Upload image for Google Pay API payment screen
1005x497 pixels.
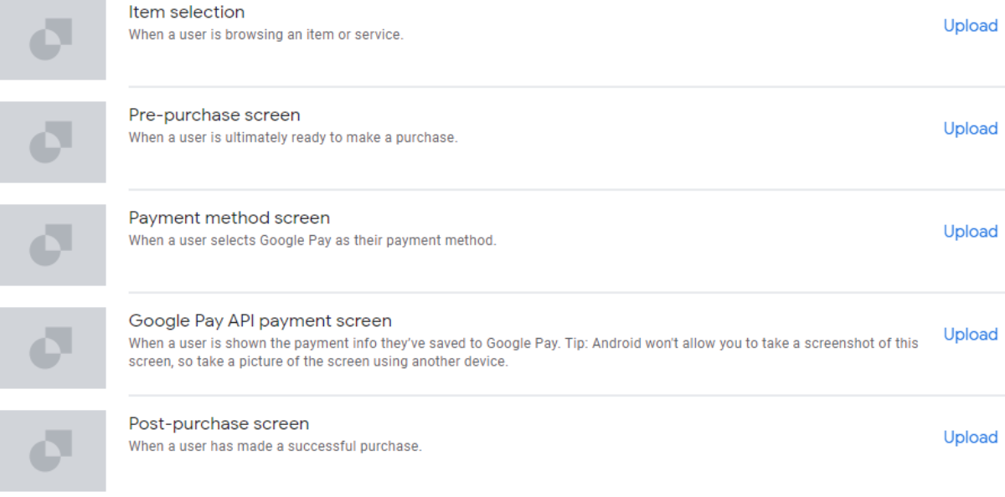970,335
